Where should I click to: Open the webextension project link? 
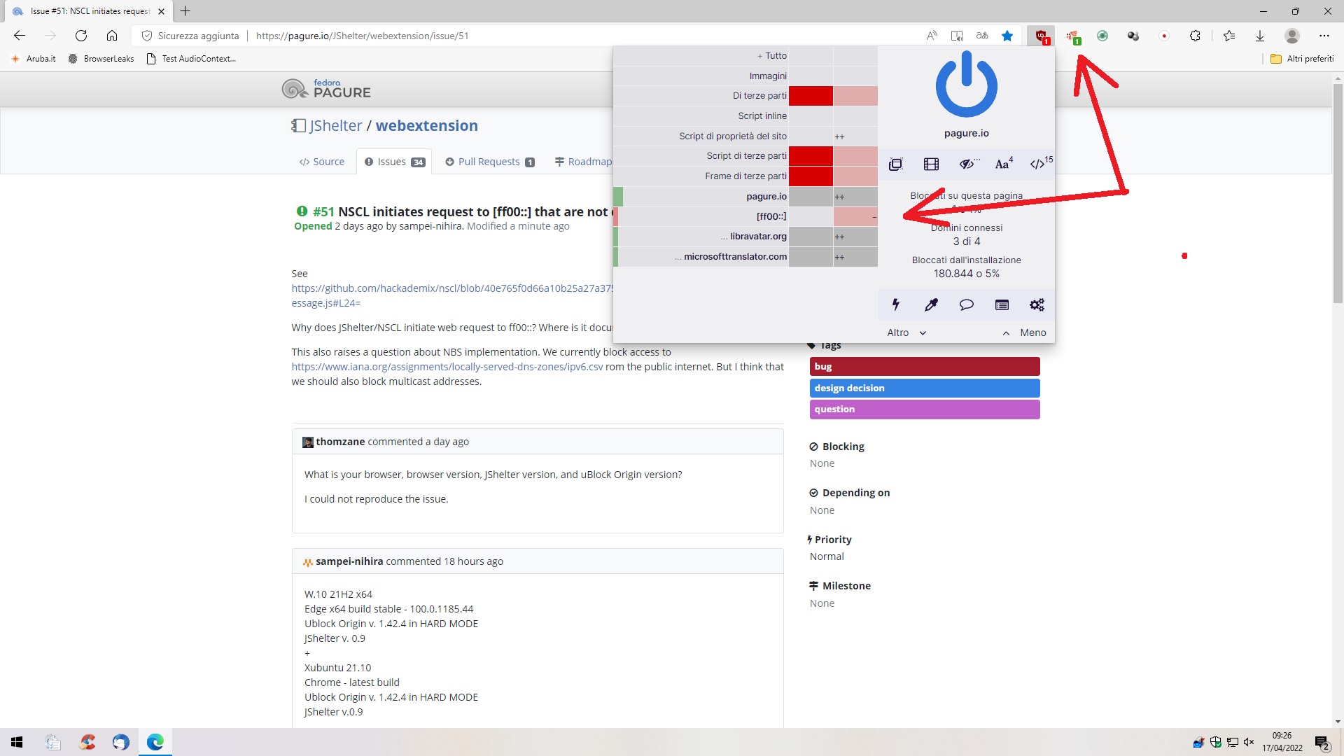427,126
